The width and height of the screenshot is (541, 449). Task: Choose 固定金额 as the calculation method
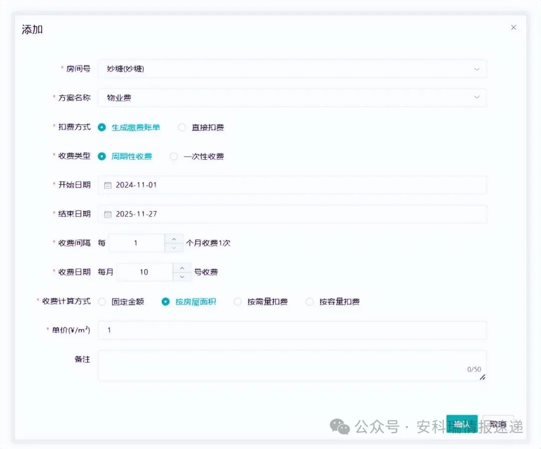pos(102,302)
